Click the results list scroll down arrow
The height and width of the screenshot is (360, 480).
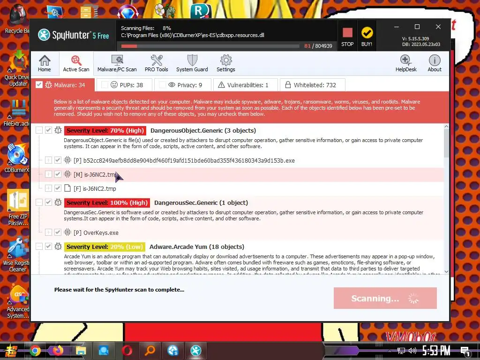click(446, 271)
